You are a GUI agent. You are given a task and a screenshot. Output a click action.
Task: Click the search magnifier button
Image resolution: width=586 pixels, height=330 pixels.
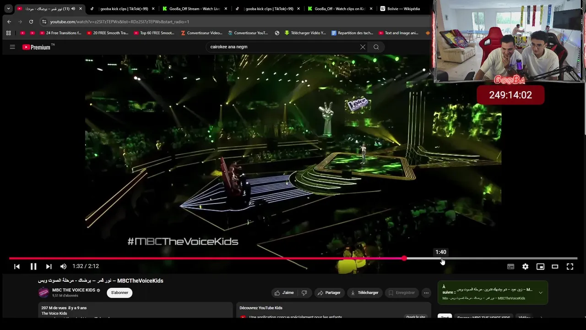(376, 47)
